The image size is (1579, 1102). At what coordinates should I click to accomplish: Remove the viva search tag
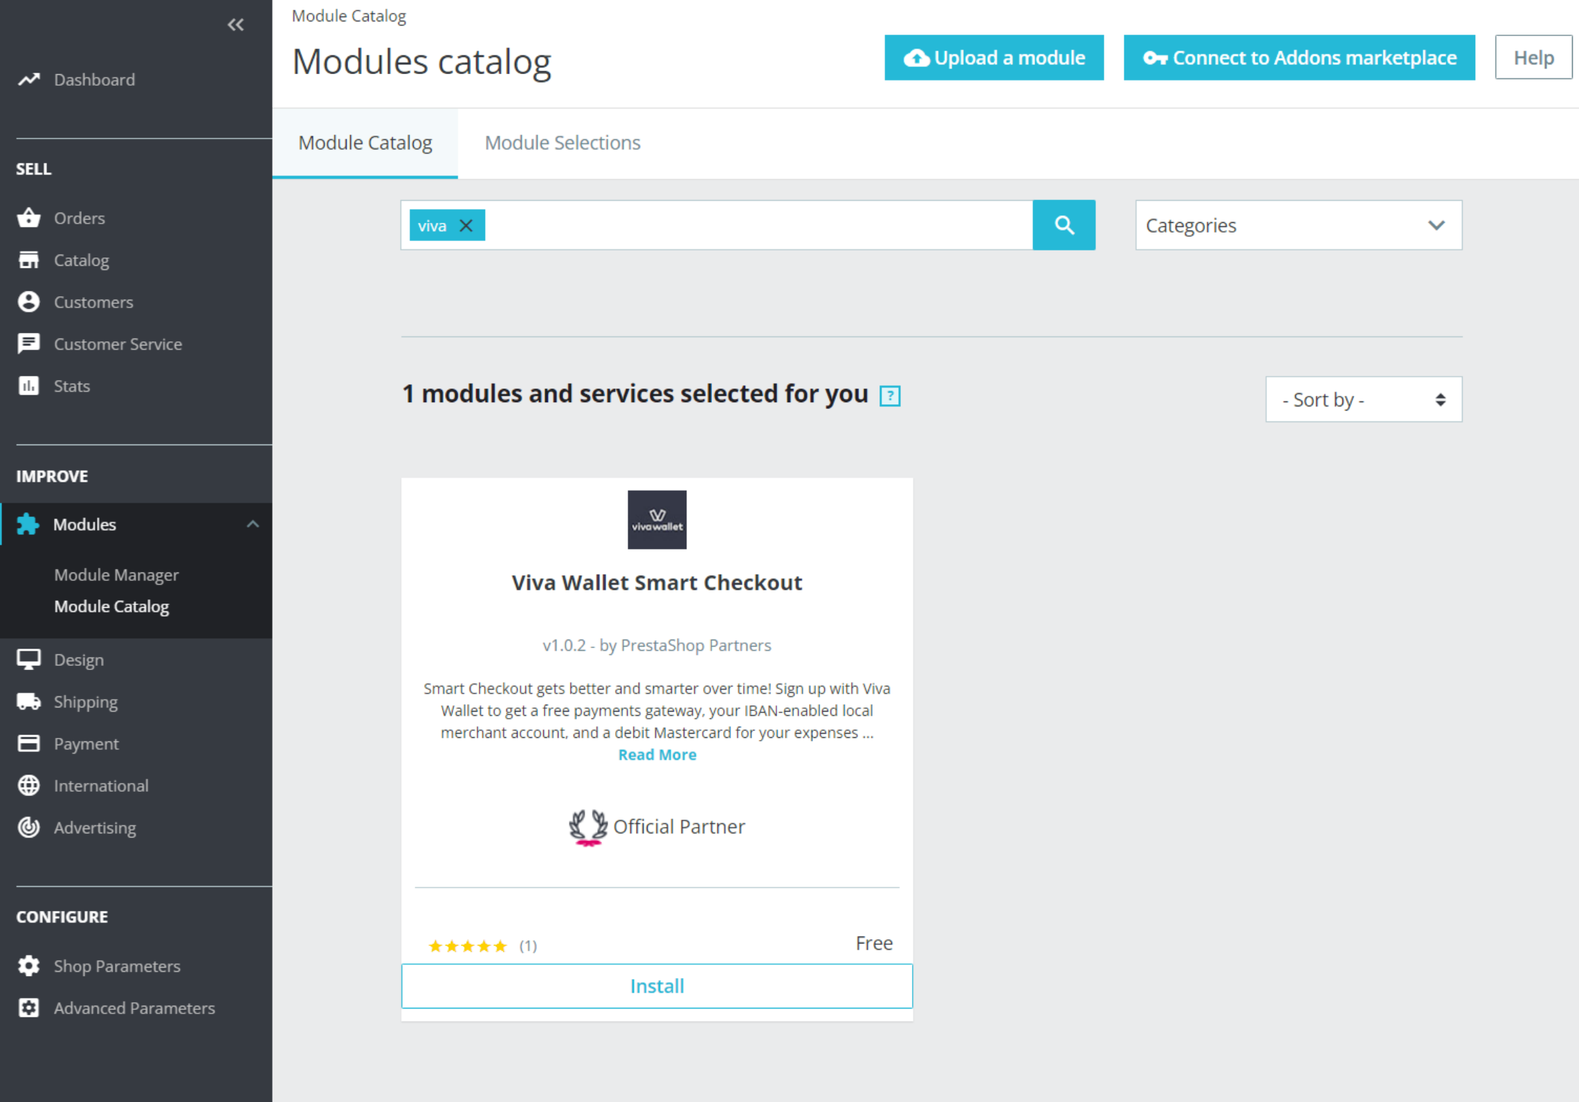466,226
